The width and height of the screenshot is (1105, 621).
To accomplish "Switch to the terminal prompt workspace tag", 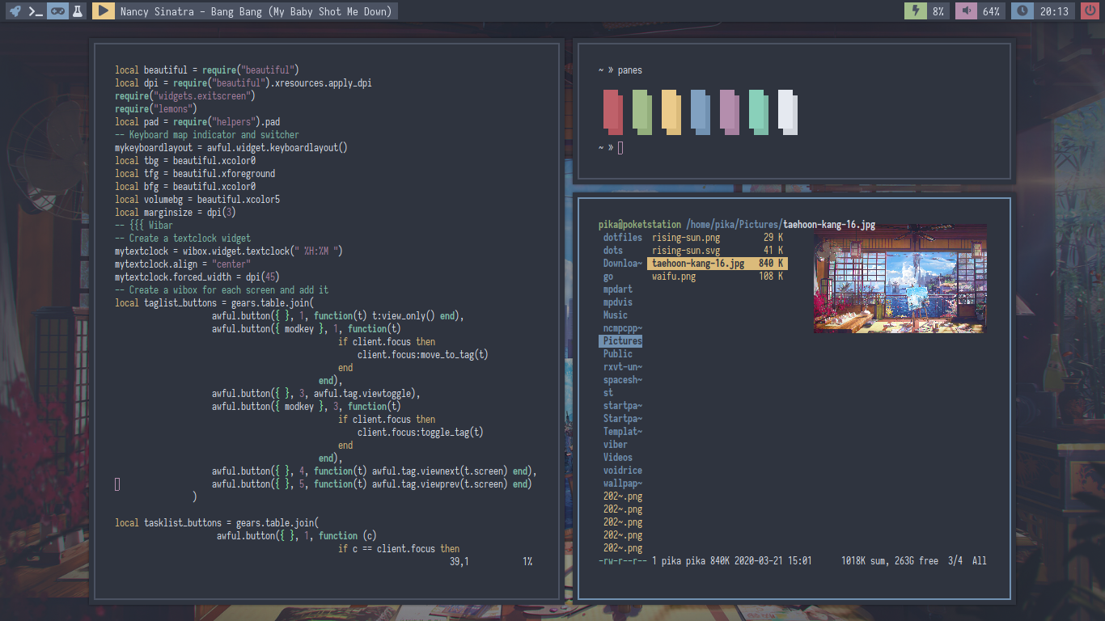I will point(36,11).
